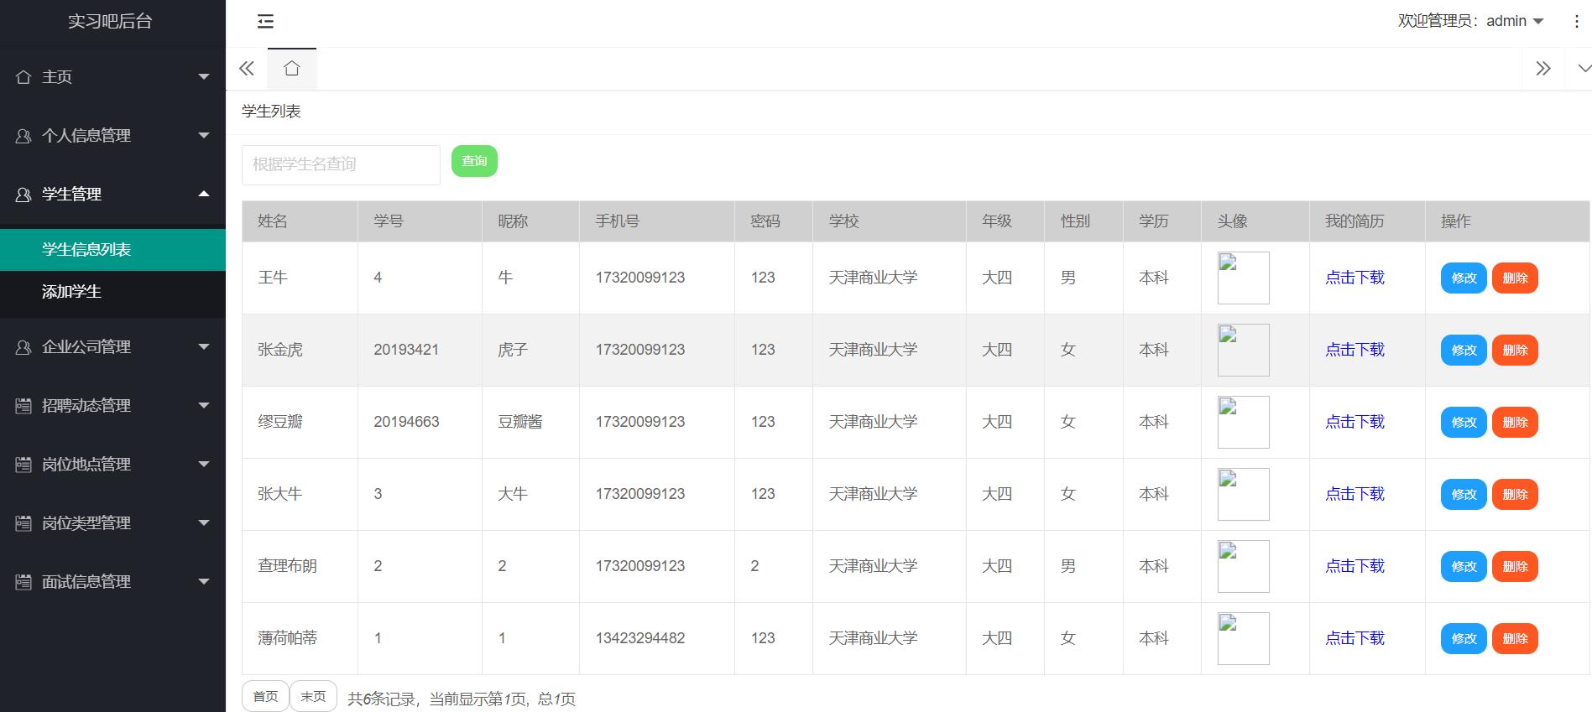The width and height of the screenshot is (1592, 712).
Task: Toggle the sidebar collapse icon
Action: click(x=265, y=22)
